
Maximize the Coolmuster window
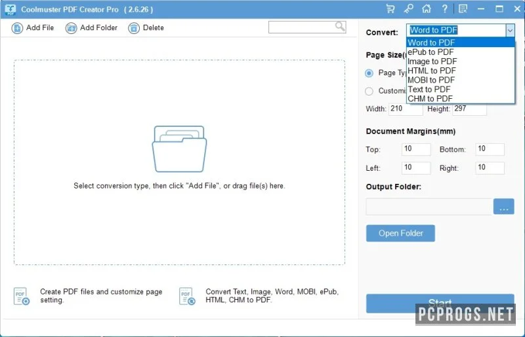tap(499, 9)
